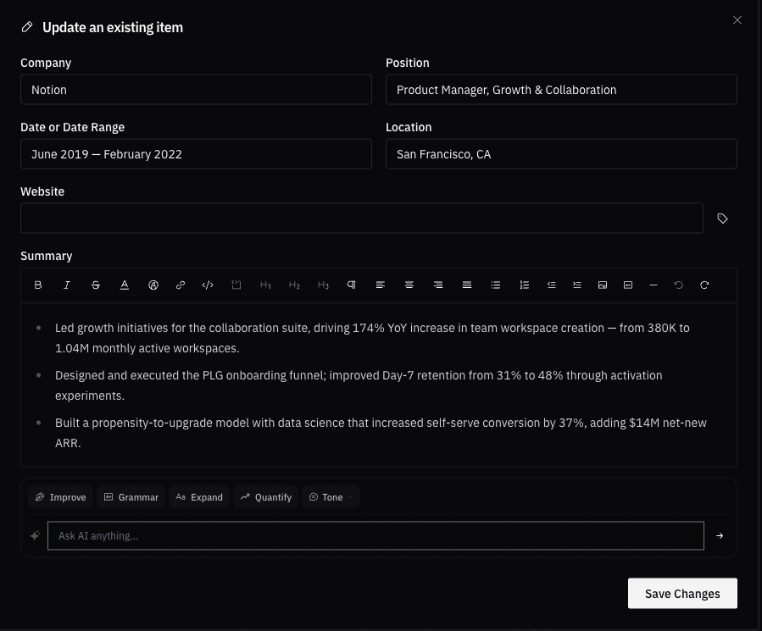Submit the AI prompt with the arrow
Screen dimensions: 762x631
point(719,535)
